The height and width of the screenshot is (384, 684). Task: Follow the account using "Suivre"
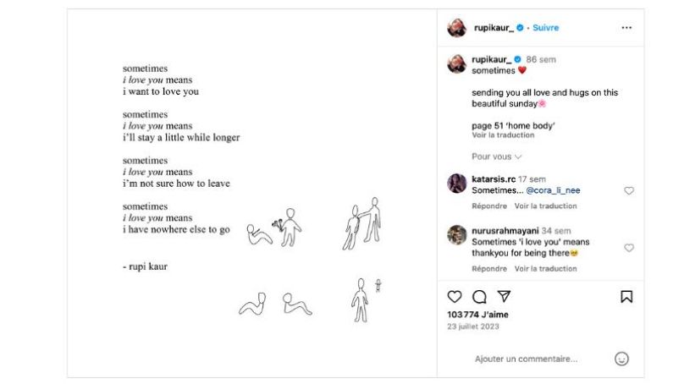point(546,28)
